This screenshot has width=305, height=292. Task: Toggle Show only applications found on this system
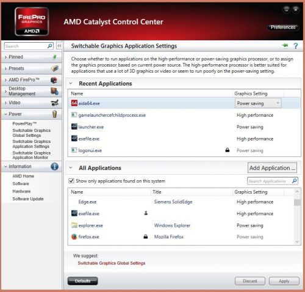pyautogui.click(x=71, y=181)
